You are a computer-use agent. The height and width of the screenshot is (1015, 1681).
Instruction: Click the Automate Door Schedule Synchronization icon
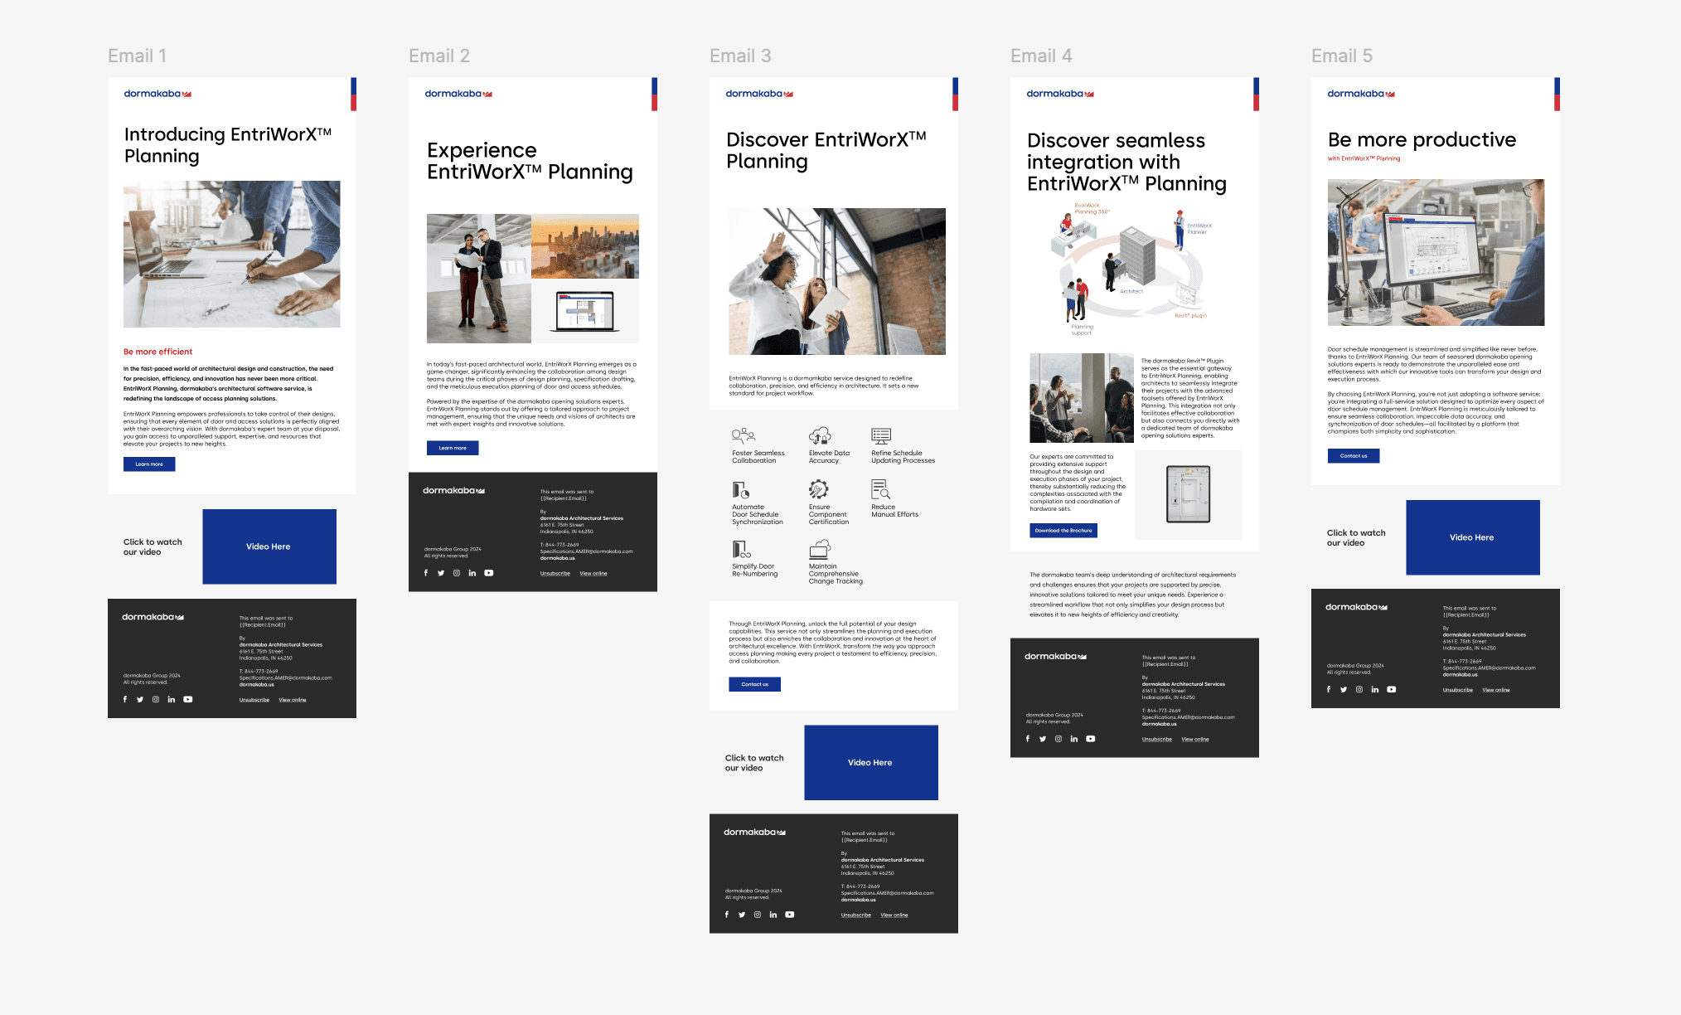(x=740, y=490)
